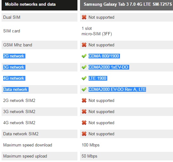Click the 'Data network SIM2' label
The height and width of the screenshot is (162, 173).
[21, 134]
